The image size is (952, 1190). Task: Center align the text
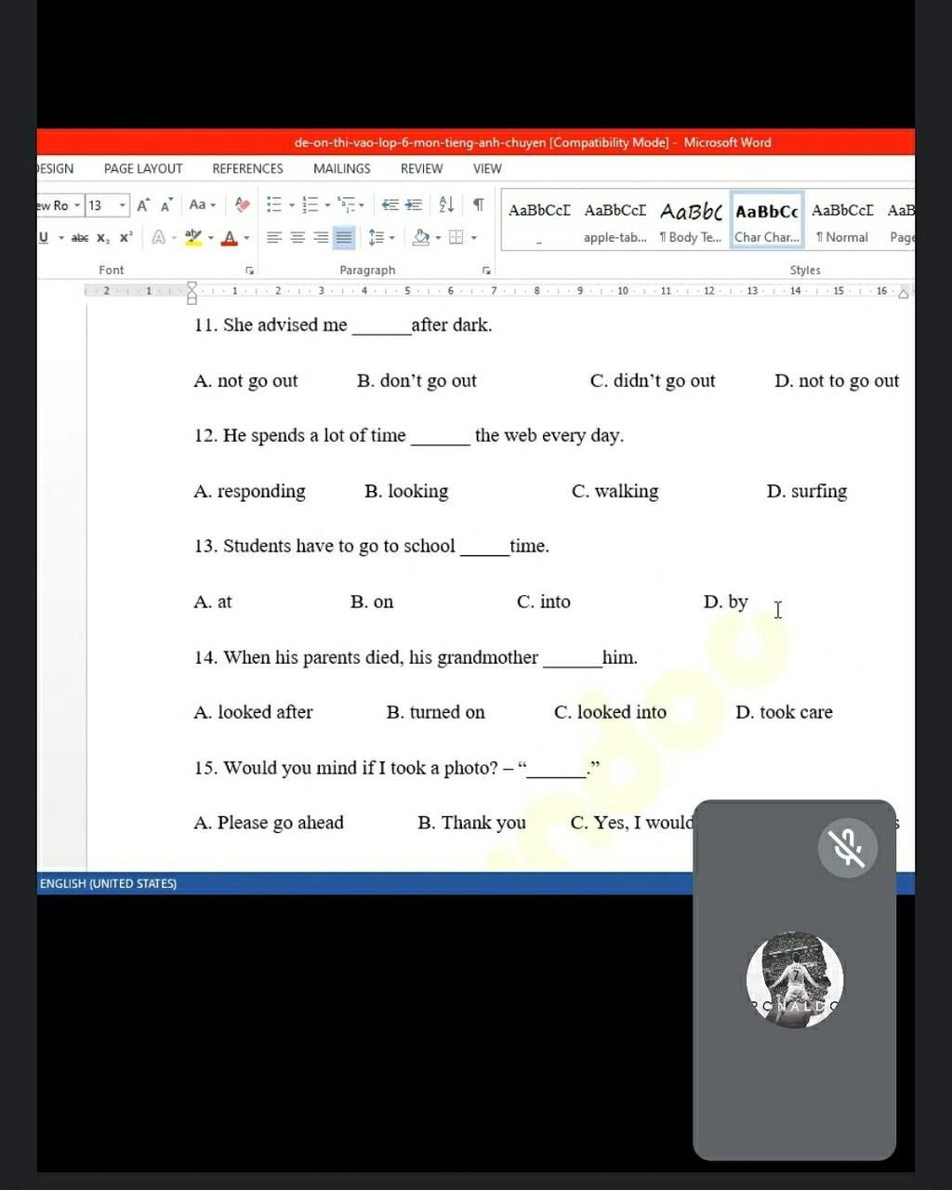tap(297, 238)
